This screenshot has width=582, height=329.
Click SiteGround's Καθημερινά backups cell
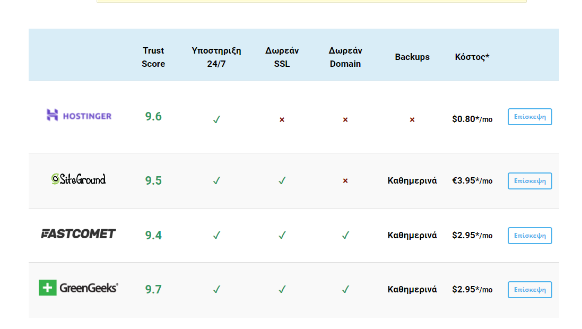coord(412,181)
